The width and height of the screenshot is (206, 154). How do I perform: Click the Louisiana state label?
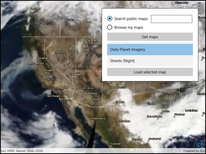pos(192,111)
